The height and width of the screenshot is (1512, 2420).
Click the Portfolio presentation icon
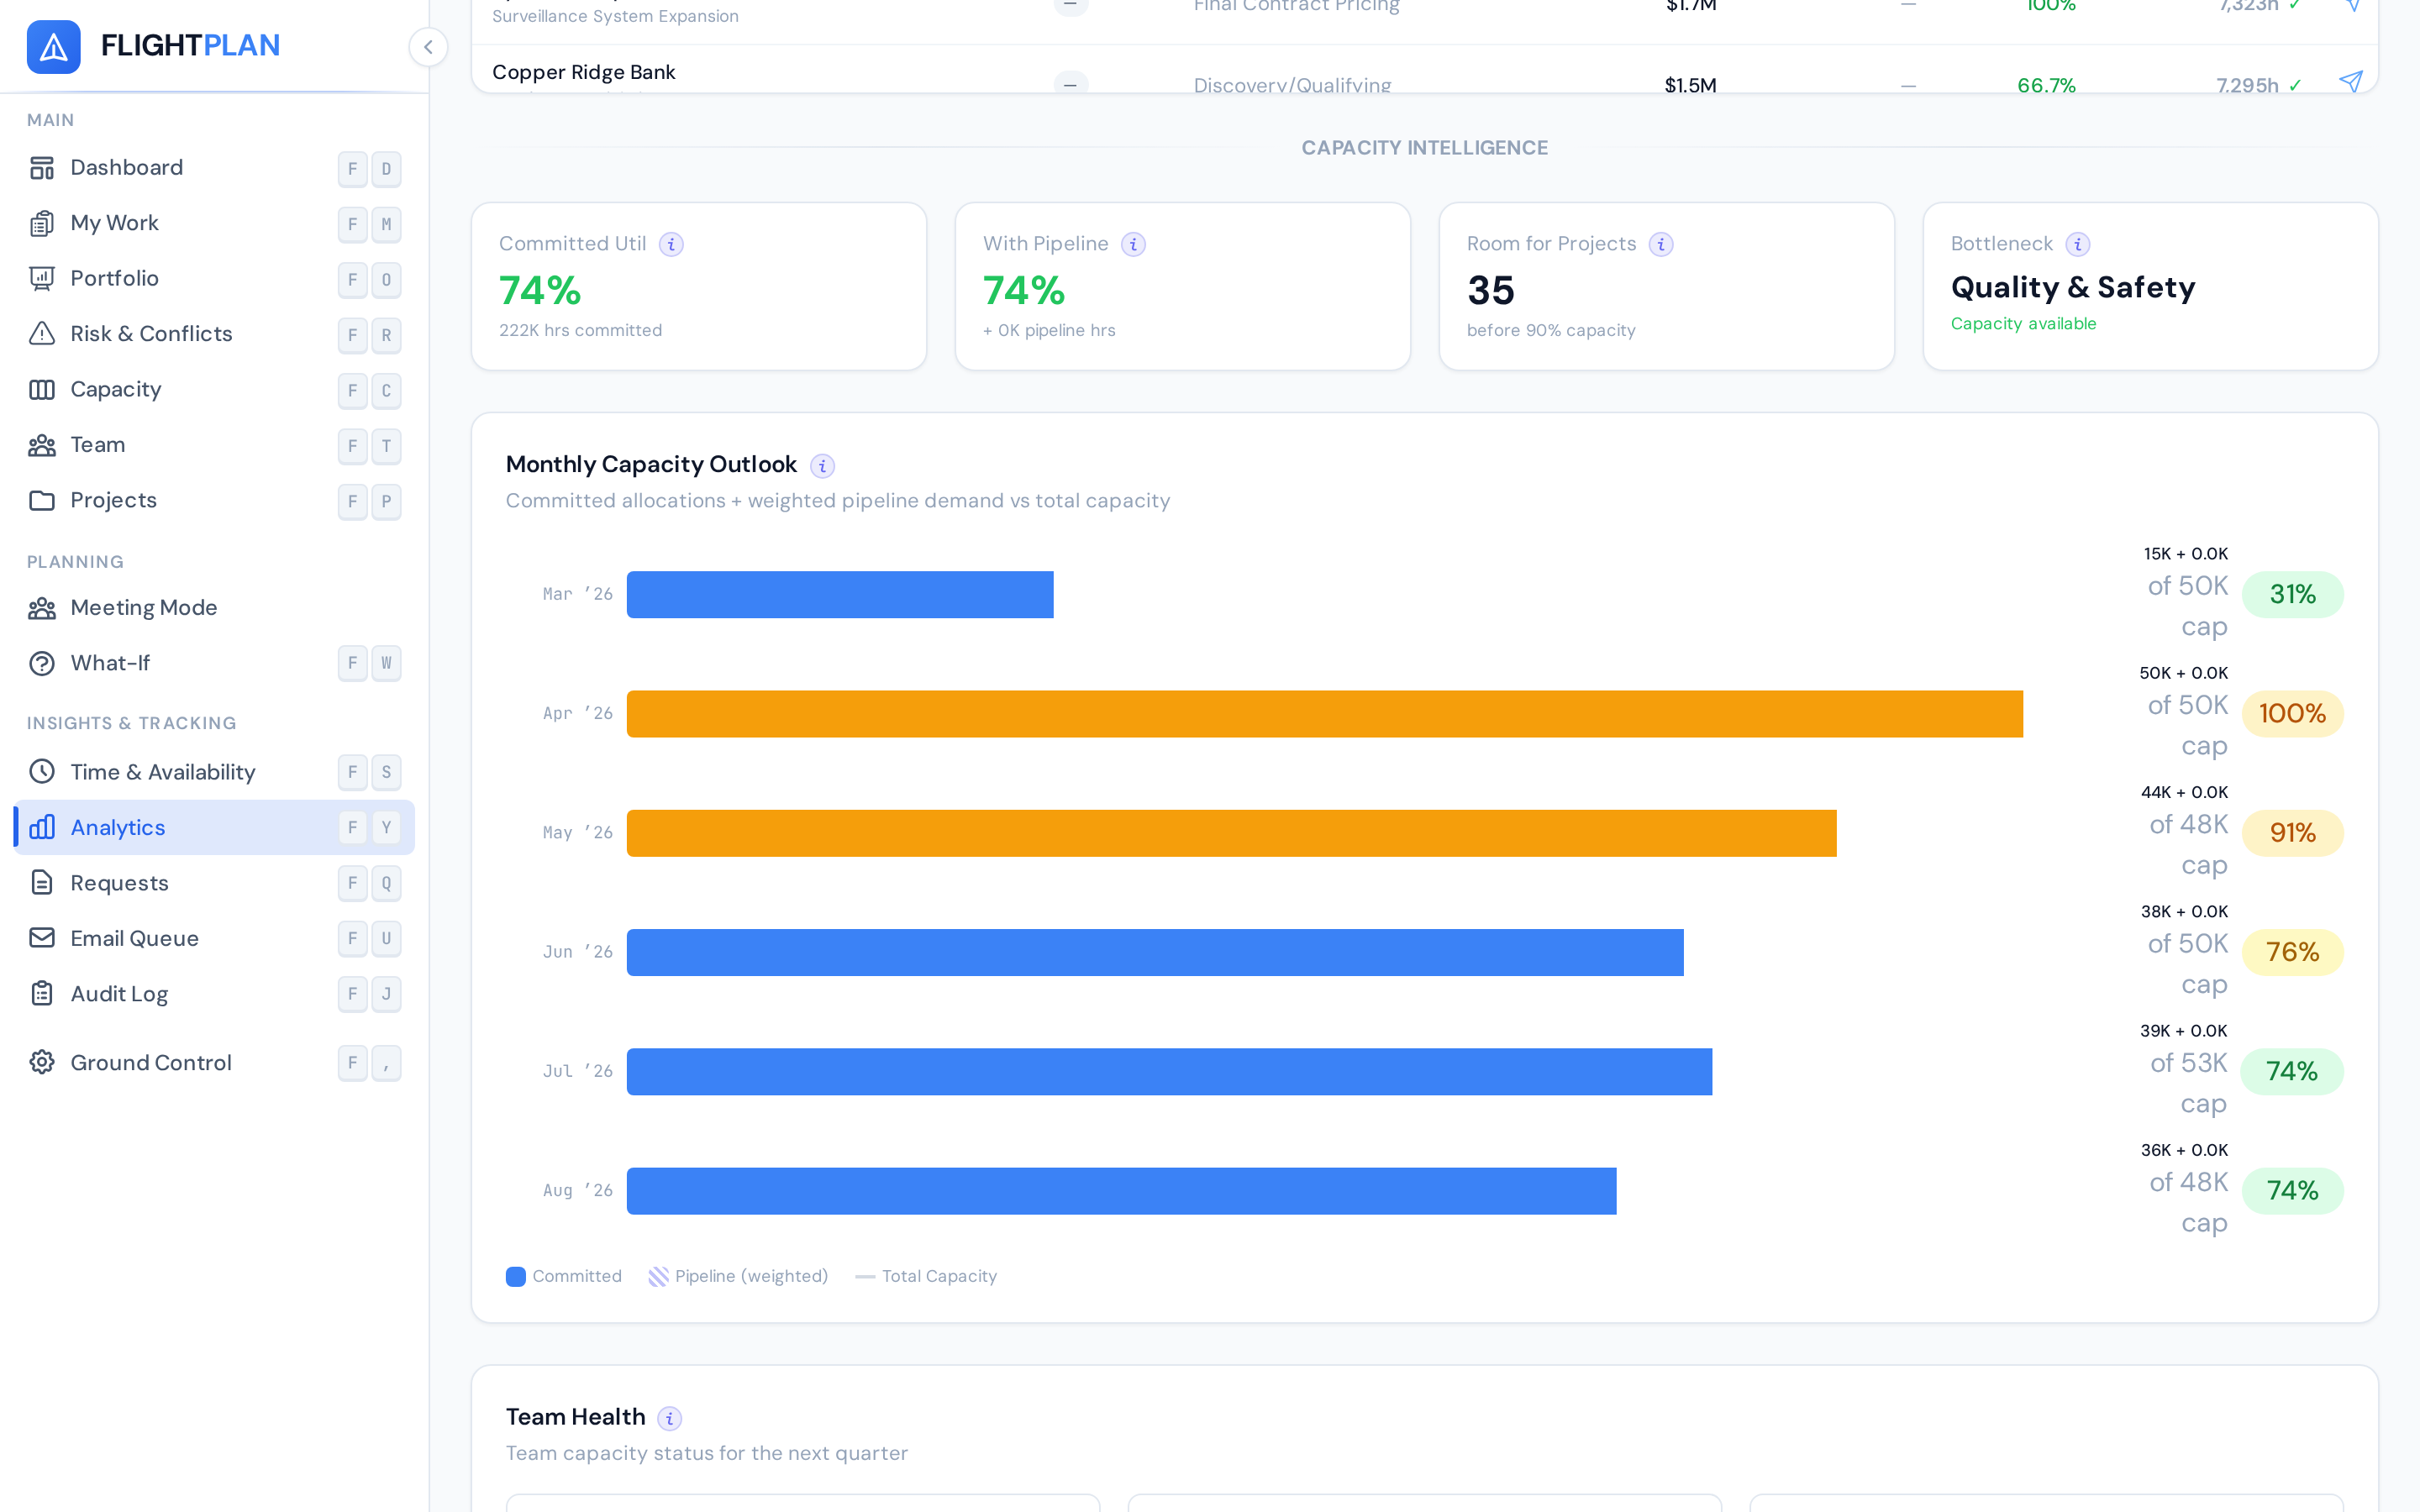pos(42,278)
